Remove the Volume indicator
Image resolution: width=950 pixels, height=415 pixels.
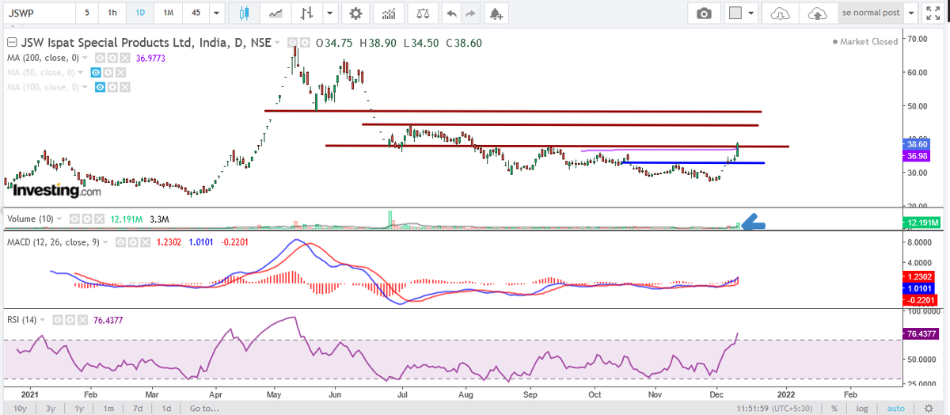pyautogui.click(x=99, y=219)
